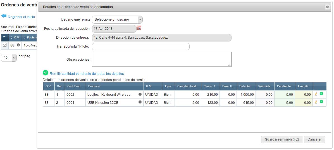Click the pencil edit icon for USB Kingston row
334x150 pixels.
(316, 102)
